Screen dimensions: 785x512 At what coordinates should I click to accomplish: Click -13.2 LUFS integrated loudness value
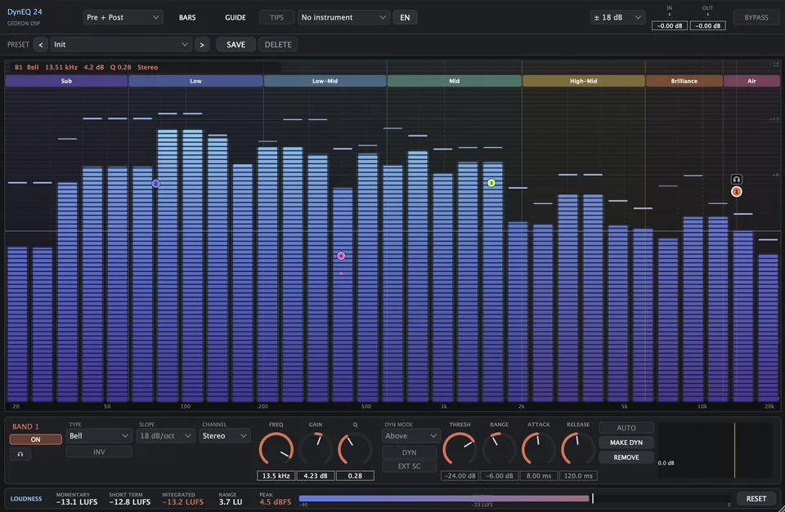coord(182,501)
